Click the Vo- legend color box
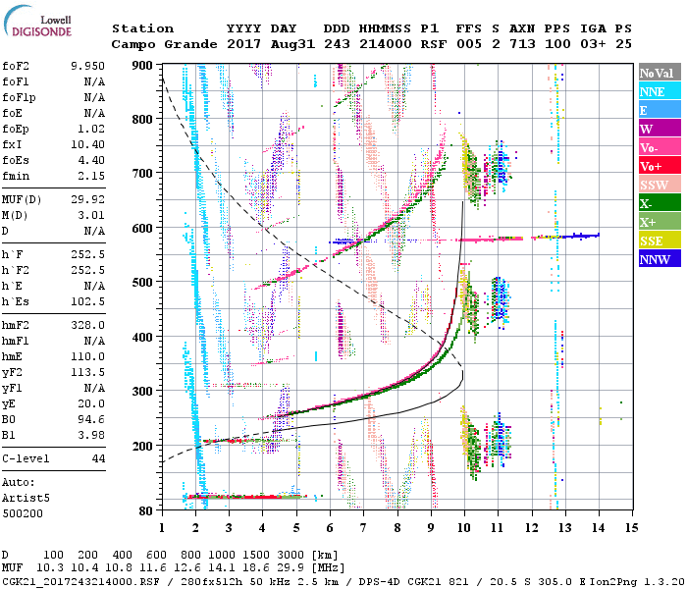The height and width of the screenshot is (589, 687). click(656, 148)
